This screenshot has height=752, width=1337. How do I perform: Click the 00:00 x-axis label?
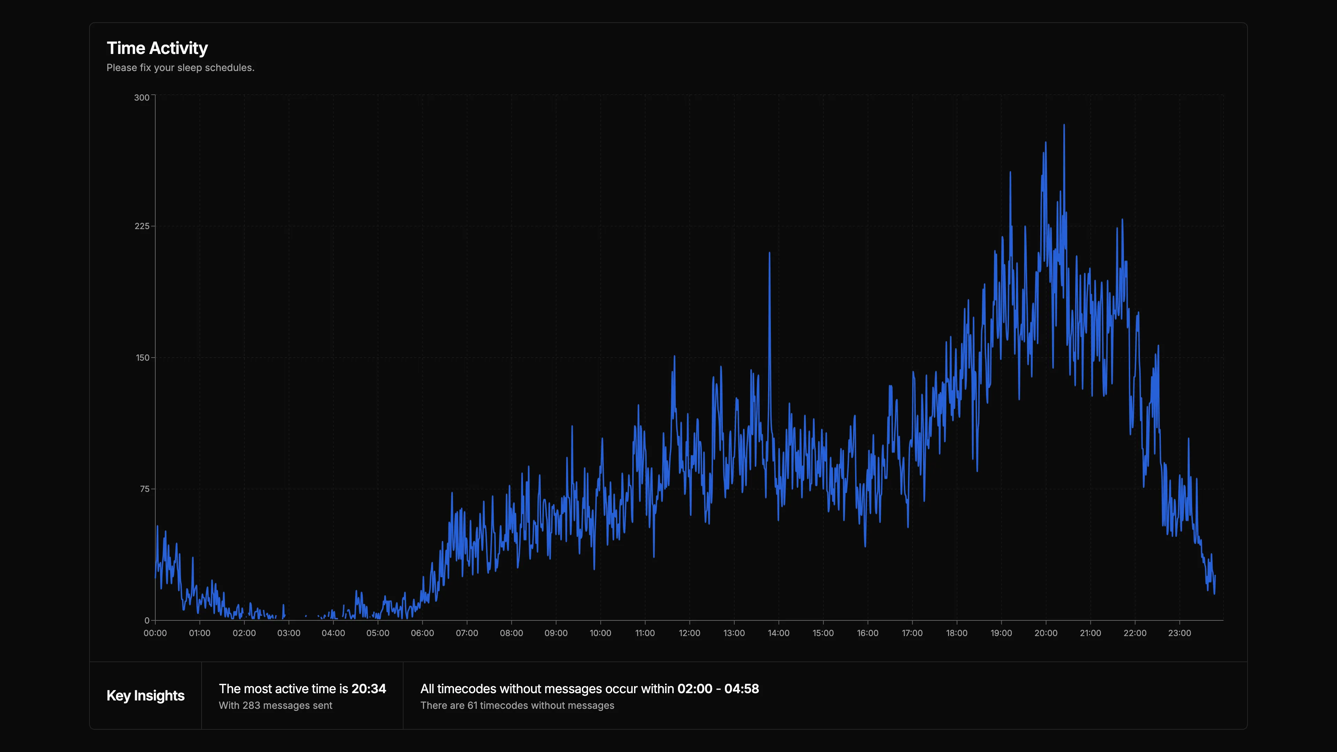tap(155, 633)
